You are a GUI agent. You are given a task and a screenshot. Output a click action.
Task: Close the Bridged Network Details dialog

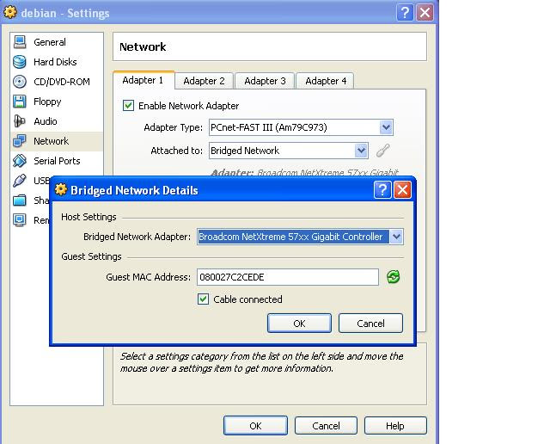pos(402,190)
